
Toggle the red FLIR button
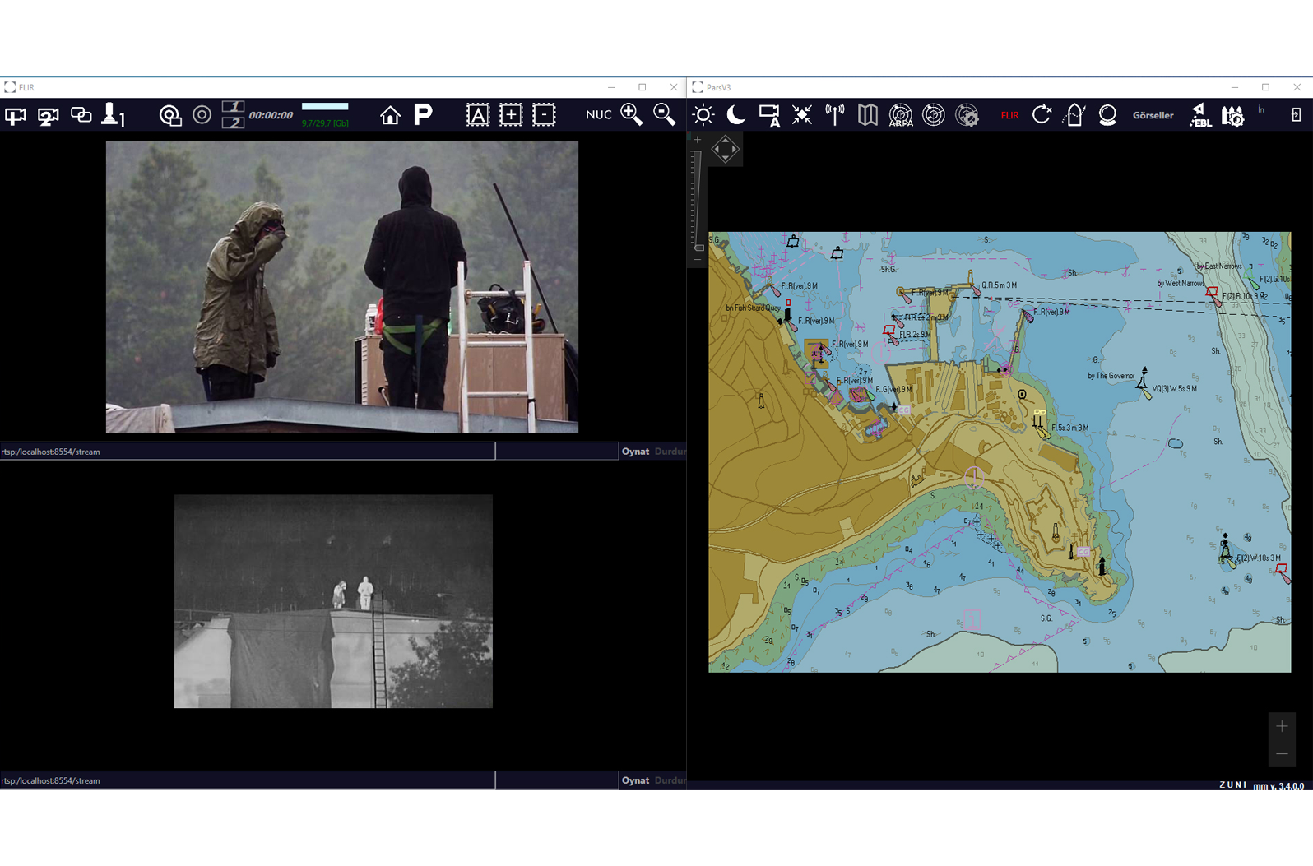click(x=1009, y=115)
